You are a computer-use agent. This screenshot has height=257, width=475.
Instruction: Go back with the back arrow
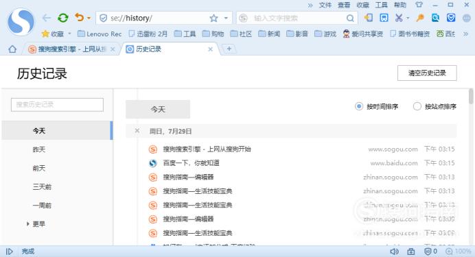coord(47,18)
